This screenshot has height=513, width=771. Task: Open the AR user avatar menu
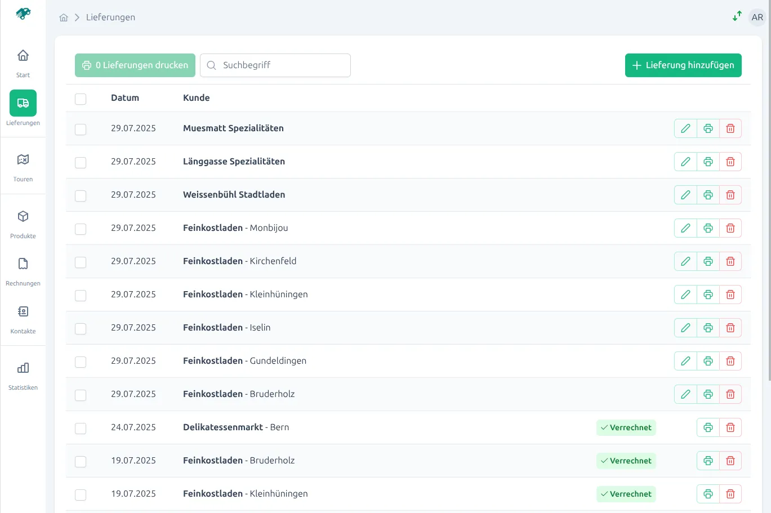point(756,17)
